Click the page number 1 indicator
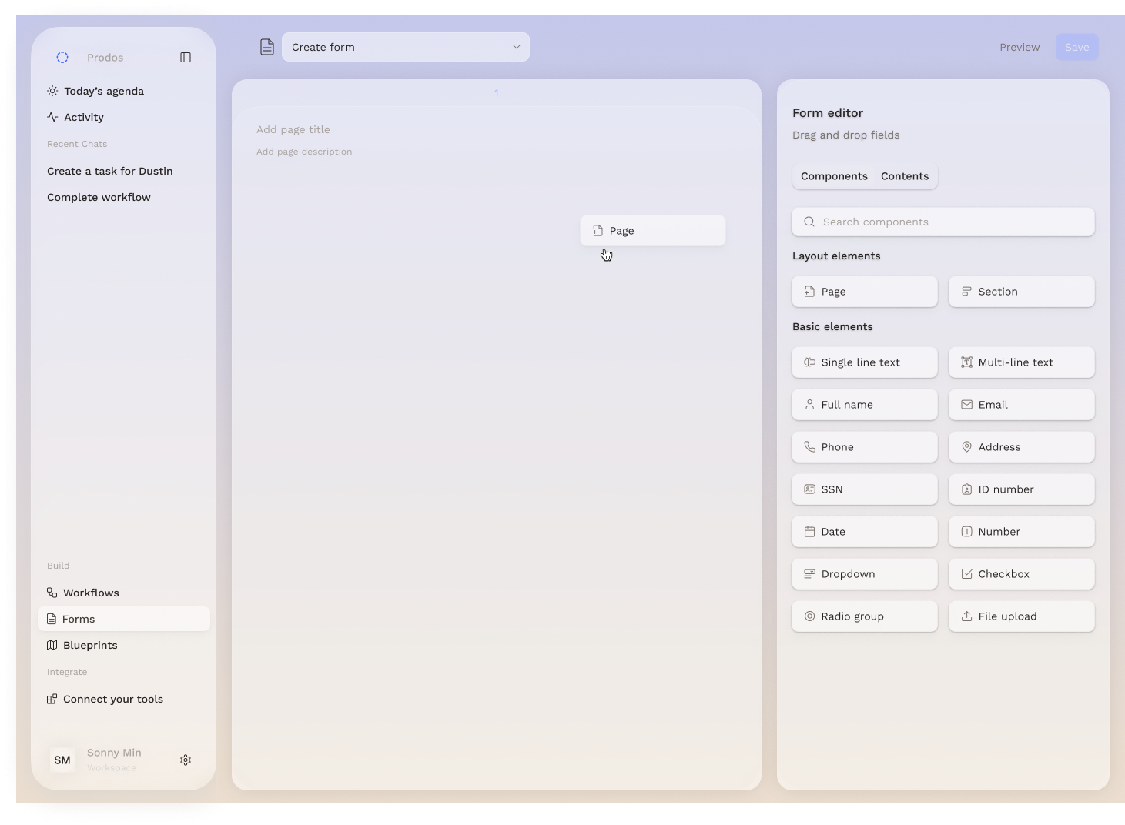The width and height of the screenshot is (1125, 825). click(x=497, y=93)
